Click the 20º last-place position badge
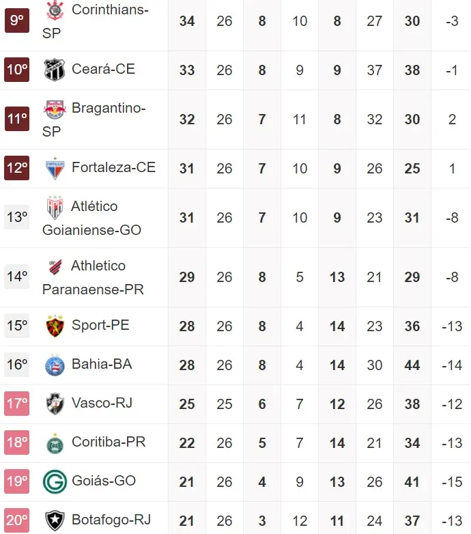The height and width of the screenshot is (534, 471). [16, 520]
